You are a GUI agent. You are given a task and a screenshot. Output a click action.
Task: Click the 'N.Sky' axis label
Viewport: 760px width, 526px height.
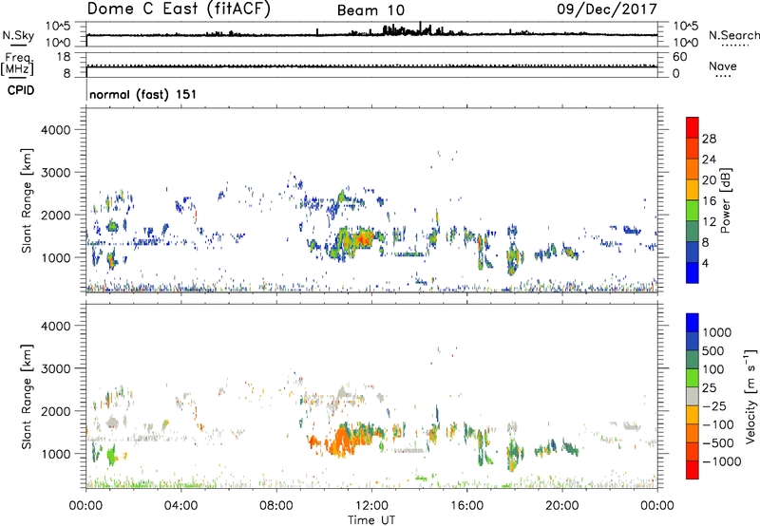(x=18, y=35)
